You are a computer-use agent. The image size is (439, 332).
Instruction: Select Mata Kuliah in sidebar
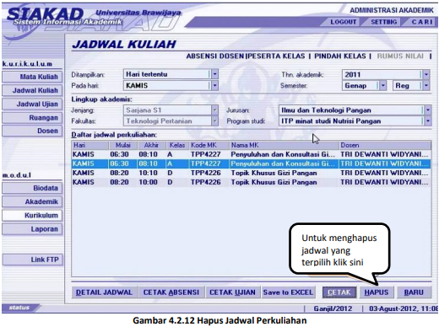pos(32,77)
